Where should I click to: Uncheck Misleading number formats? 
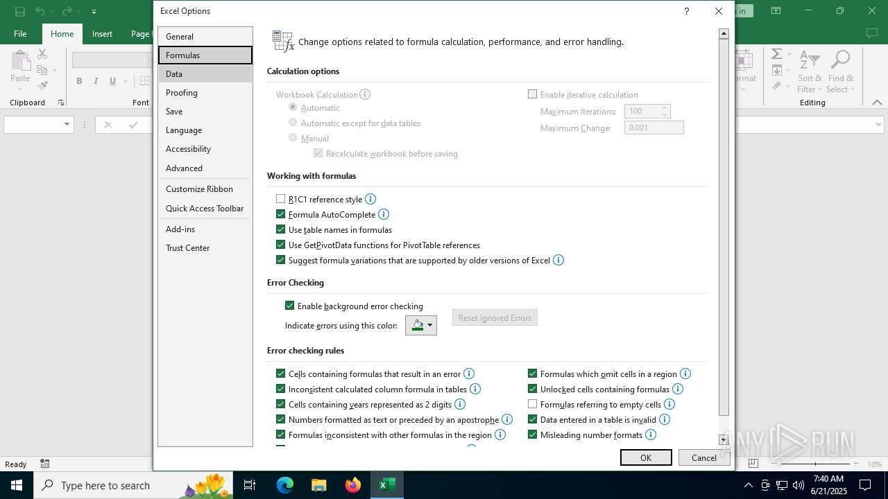(x=533, y=435)
